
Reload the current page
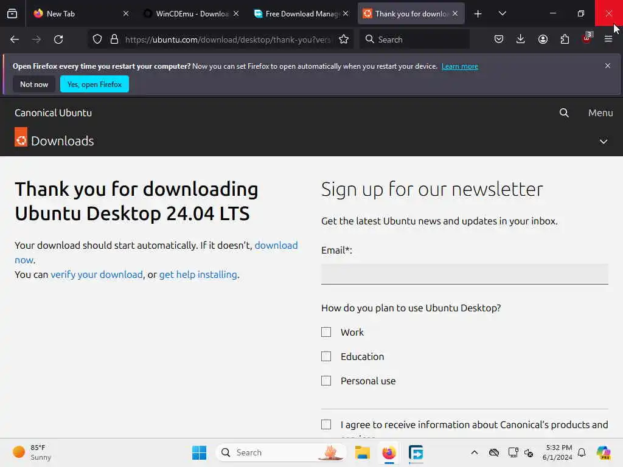click(58, 40)
